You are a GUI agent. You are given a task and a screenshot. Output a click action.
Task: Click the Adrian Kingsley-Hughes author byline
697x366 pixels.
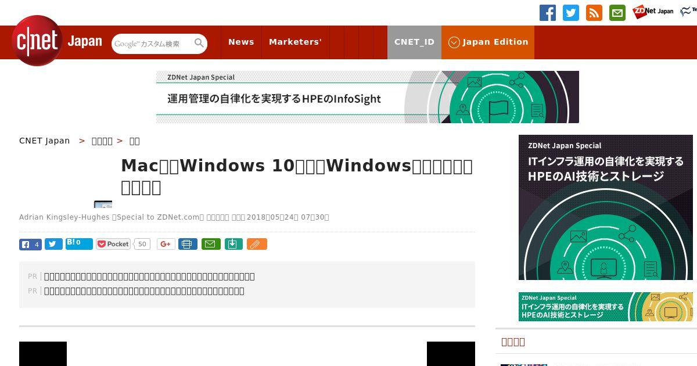tap(64, 217)
